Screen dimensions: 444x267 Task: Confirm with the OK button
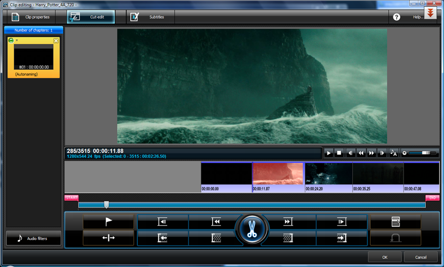click(x=384, y=257)
